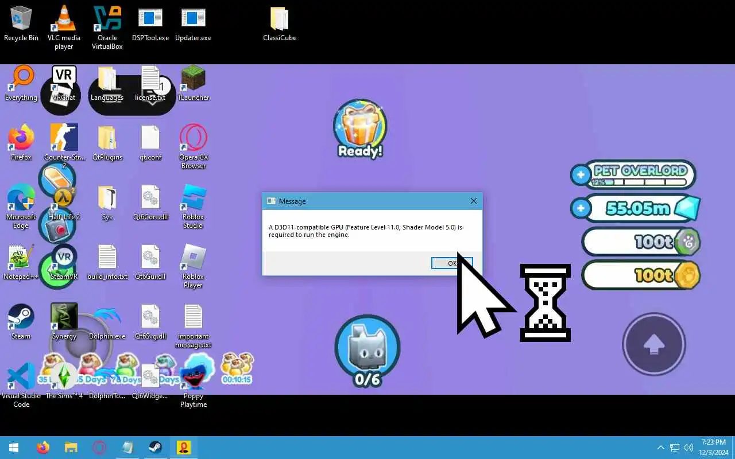This screenshot has width=735, height=459.
Task: Select the license.txt file
Action: [150, 84]
